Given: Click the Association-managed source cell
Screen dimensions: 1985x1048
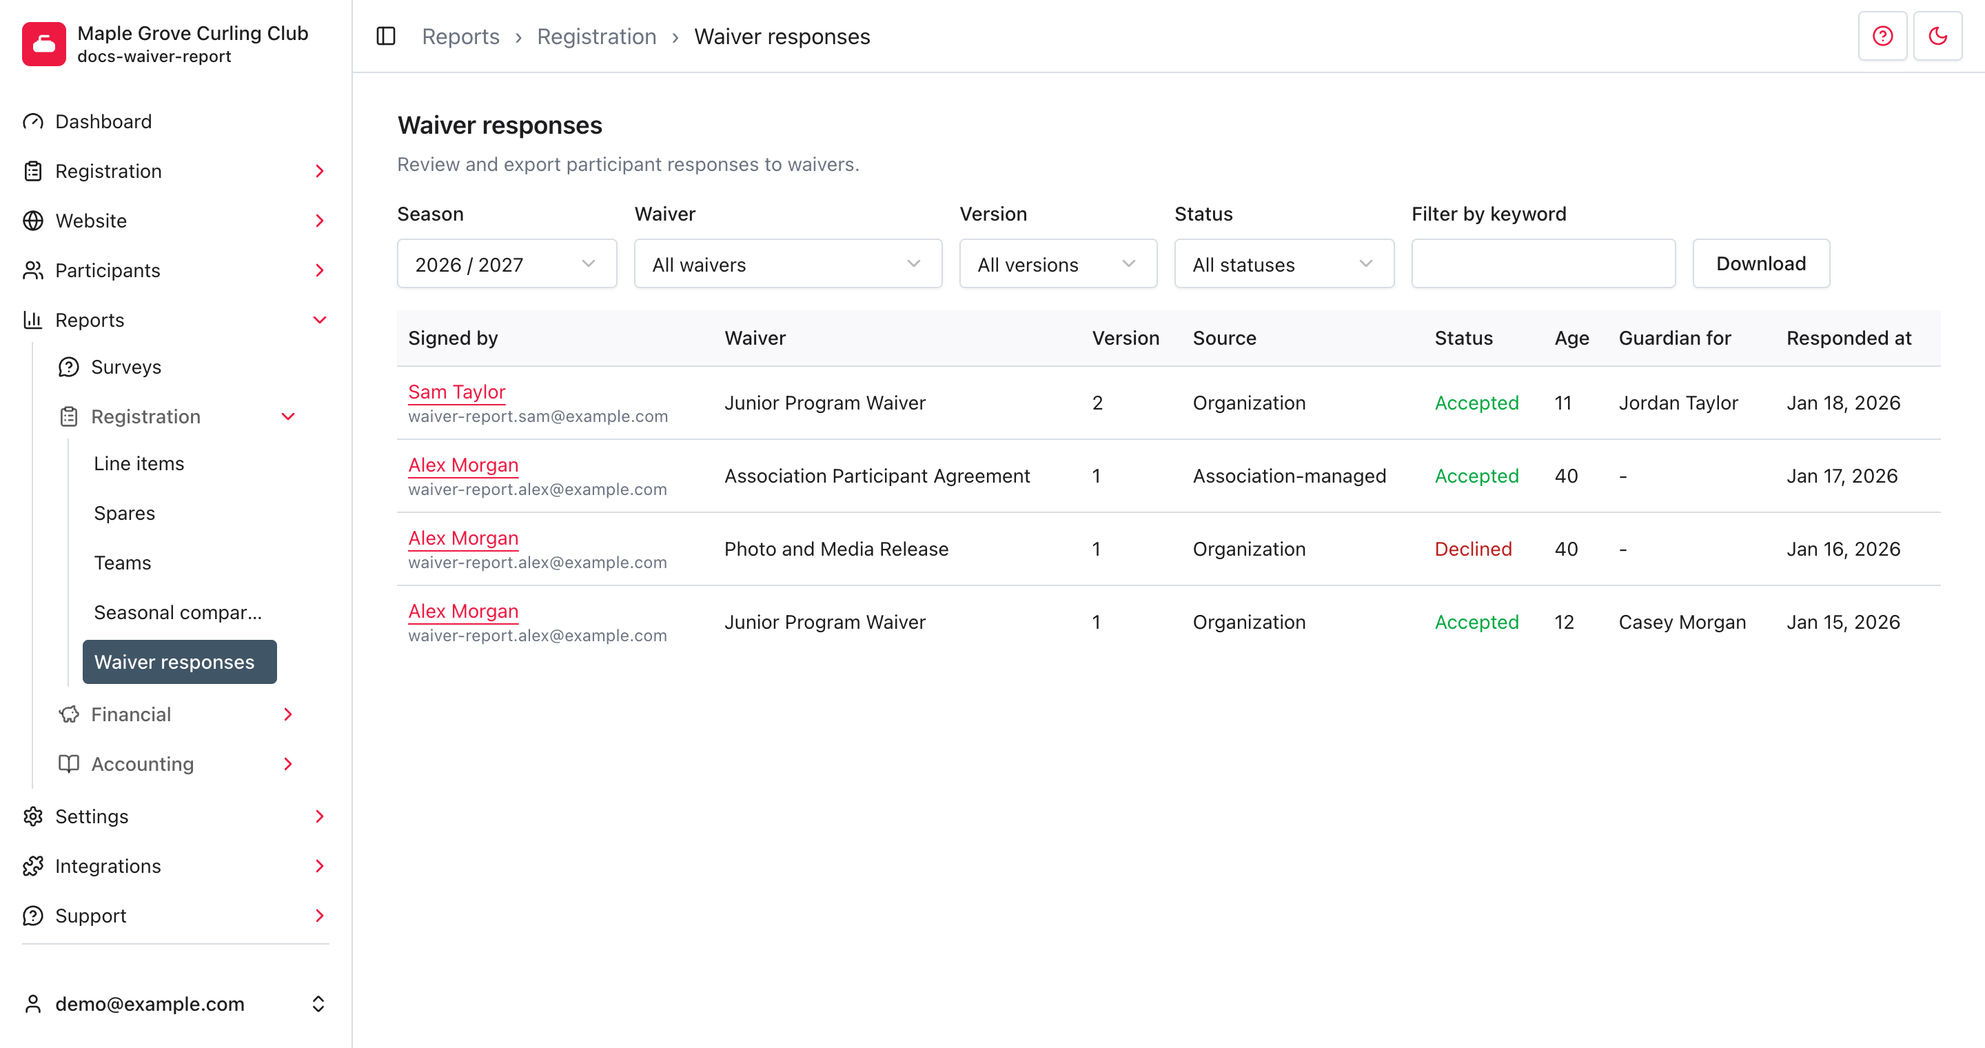Looking at the screenshot, I should (1289, 476).
